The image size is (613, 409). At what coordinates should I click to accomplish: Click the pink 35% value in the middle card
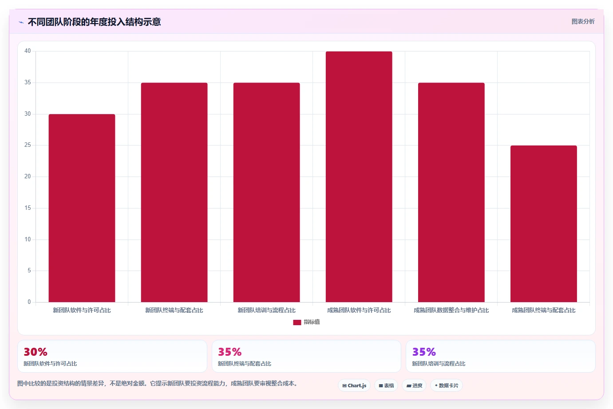coord(229,352)
